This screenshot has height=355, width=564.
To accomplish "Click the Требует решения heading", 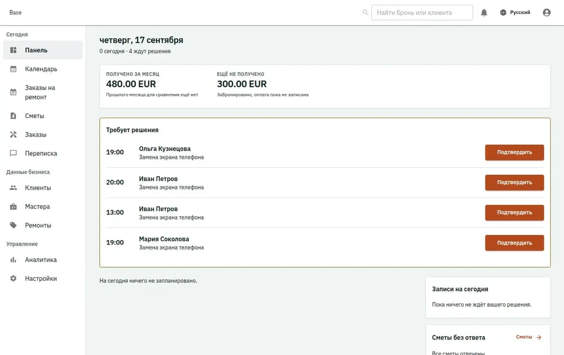I will click(x=133, y=130).
